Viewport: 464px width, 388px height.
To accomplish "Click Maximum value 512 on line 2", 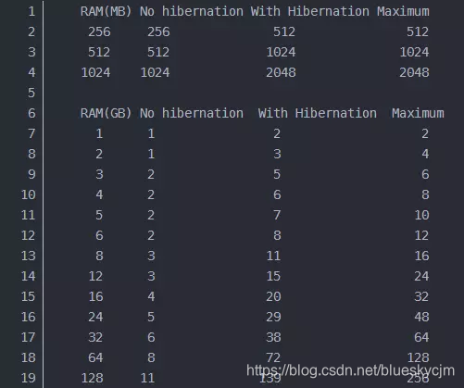I will point(418,31).
